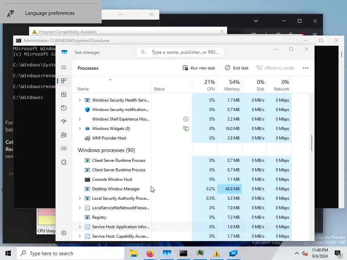Screen dimensions: 347x260
Task: Click Task Manager process search field
Action: 180,52
